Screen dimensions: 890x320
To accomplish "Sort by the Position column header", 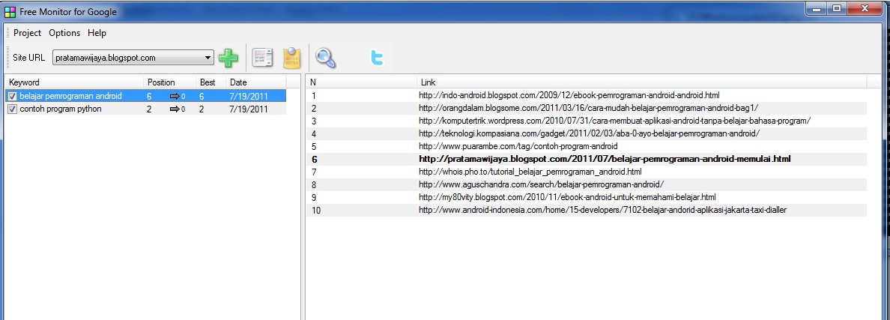I will [169, 82].
